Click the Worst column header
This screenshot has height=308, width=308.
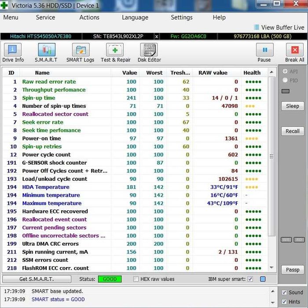154,73
